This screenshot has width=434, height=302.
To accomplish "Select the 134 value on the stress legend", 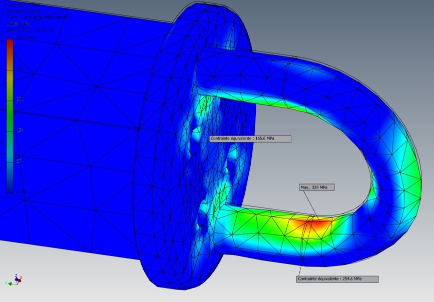I will coord(21,130).
